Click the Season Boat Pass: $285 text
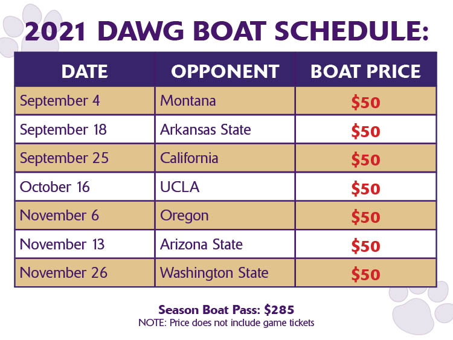Viewport: 453px width, 340px height. click(x=226, y=310)
